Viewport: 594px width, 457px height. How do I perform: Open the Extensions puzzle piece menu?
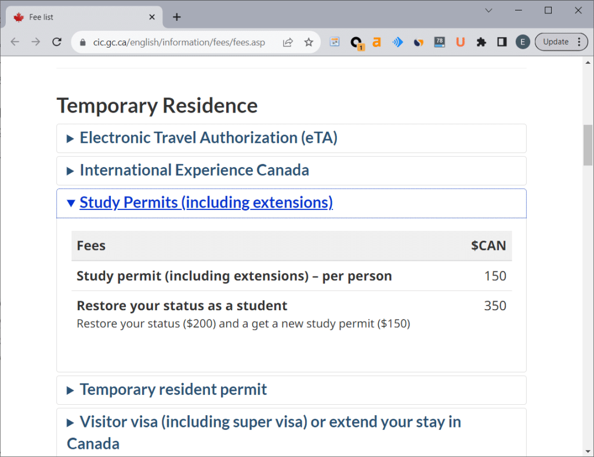481,42
